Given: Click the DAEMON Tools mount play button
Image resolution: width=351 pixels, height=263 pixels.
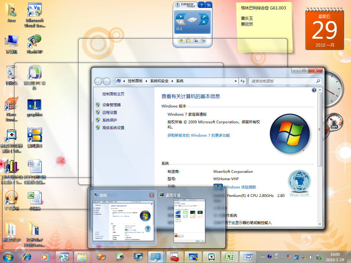Looking at the screenshot, I should click(181, 16).
